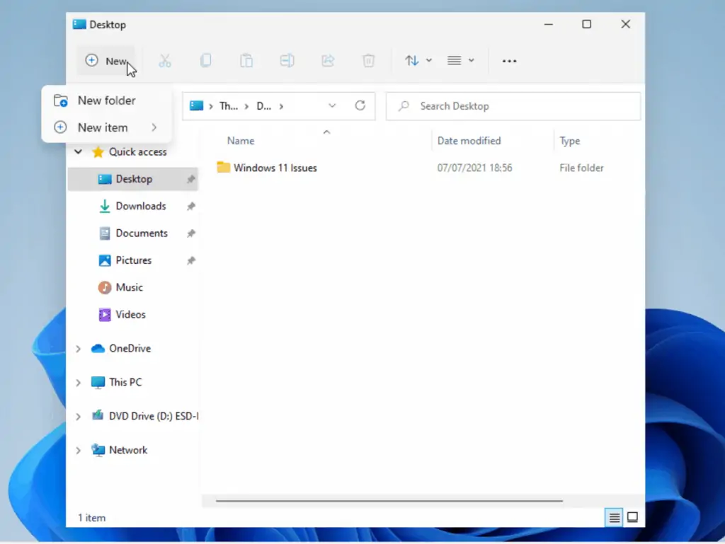
Task: Select the D... breadcrumb segment
Action: tap(263, 106)
